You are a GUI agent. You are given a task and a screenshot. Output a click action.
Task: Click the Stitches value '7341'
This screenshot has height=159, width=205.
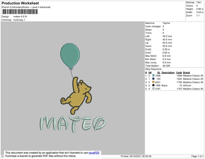coord(199,2)
